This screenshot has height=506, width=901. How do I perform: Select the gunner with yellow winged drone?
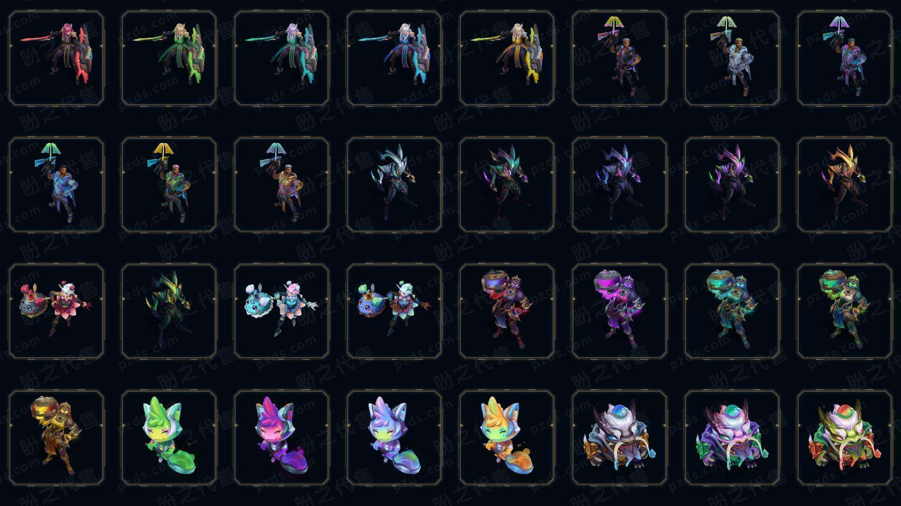click(x=169, y=185)
